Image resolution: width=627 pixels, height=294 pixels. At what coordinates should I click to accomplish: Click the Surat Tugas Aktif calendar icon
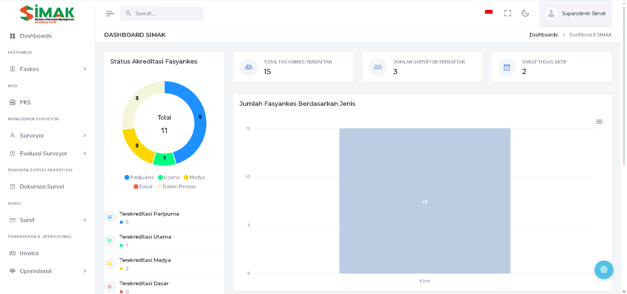[507, 67]
